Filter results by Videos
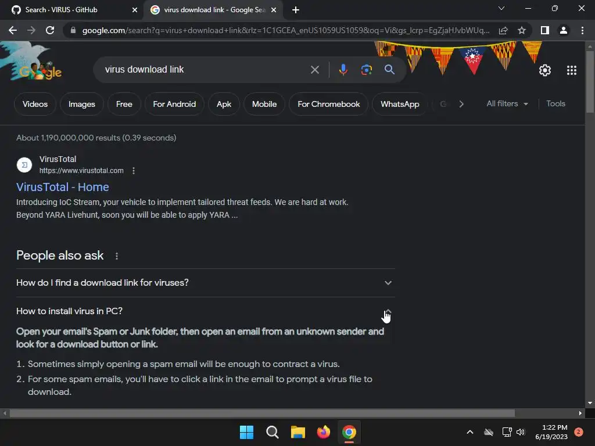Viewport: 595px width, 446px height. [x=35, y=104]
